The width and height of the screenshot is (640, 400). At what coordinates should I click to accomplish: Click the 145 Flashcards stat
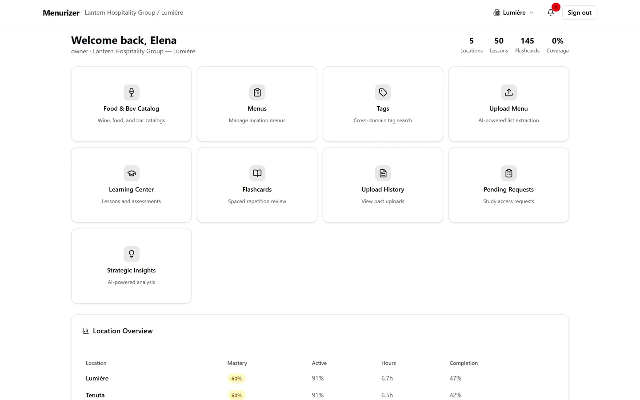(527, 45)
